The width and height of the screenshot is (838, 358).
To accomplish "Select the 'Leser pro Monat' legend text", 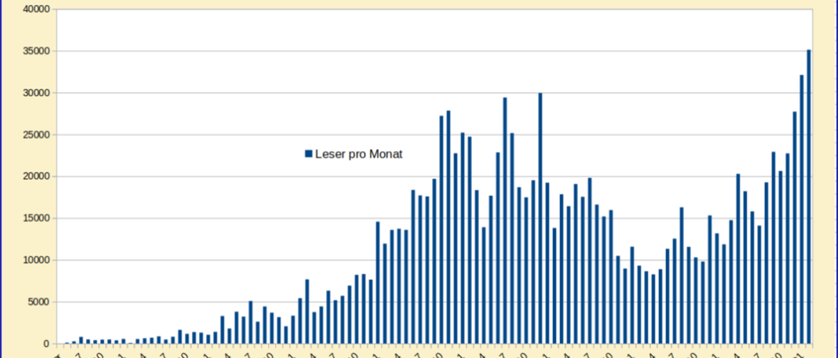I will tap(358, 154).
